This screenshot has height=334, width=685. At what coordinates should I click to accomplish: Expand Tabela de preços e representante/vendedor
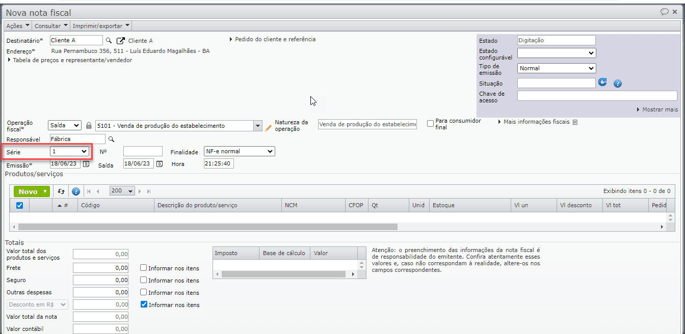coord(70,60)
